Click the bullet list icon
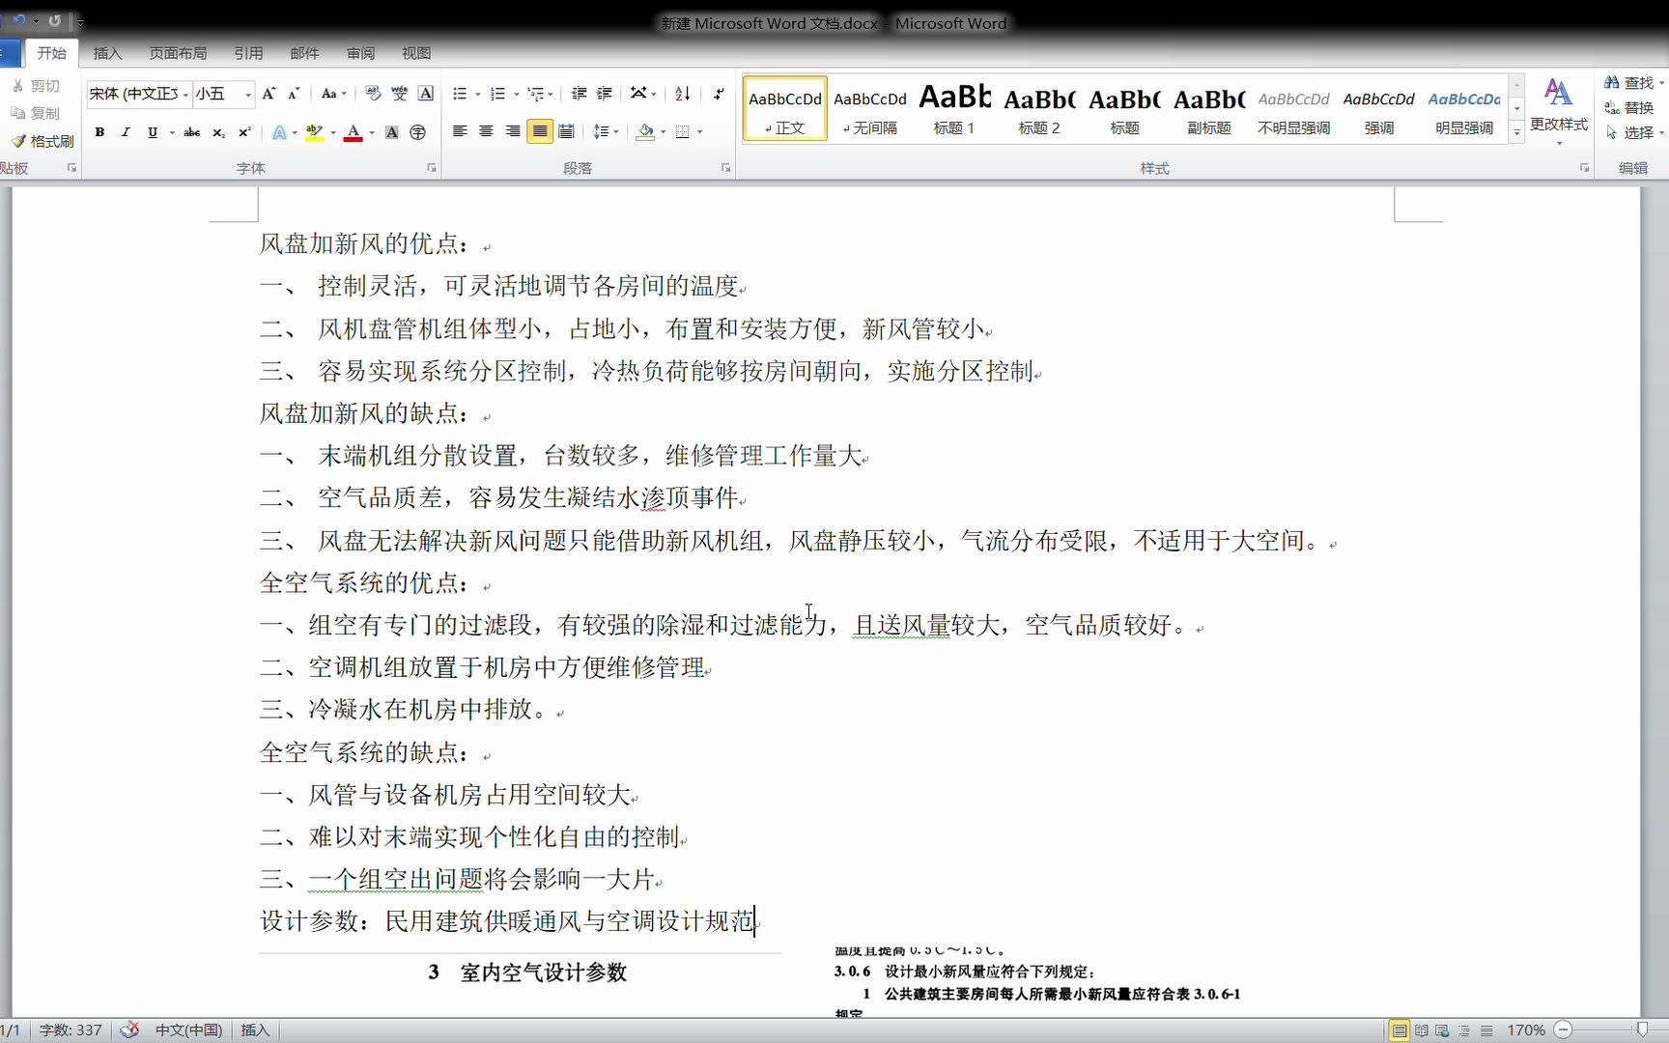The height and width of the screenshot is (1043, 1669). [461, 94]
